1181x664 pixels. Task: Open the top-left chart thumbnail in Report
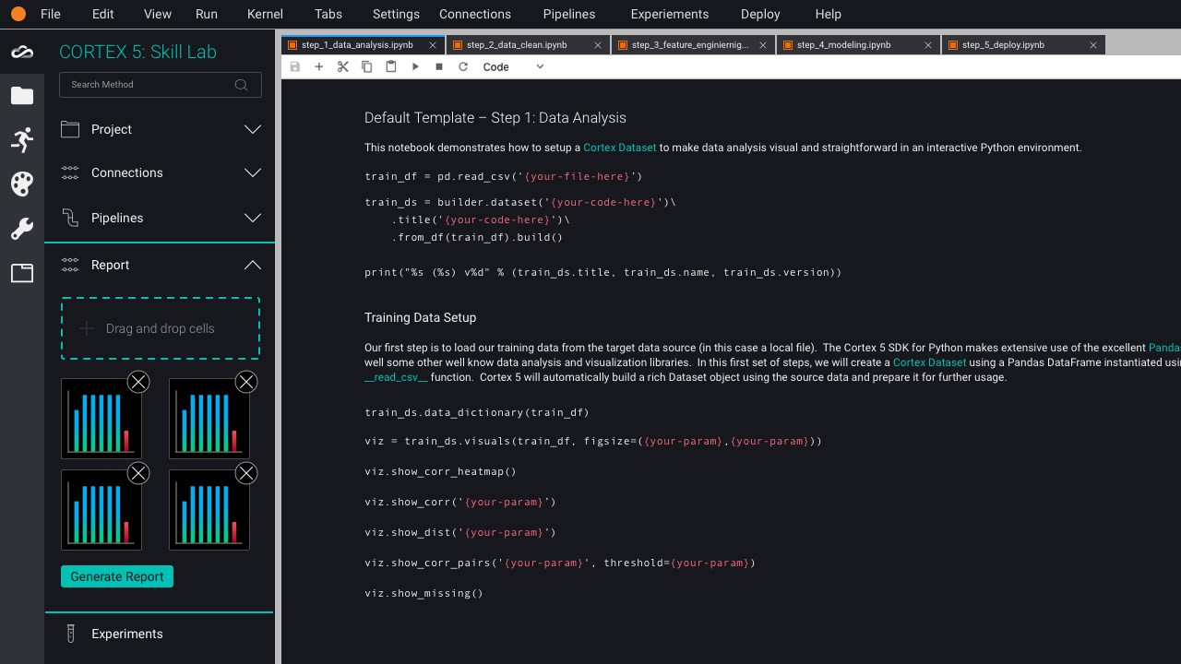101,418
